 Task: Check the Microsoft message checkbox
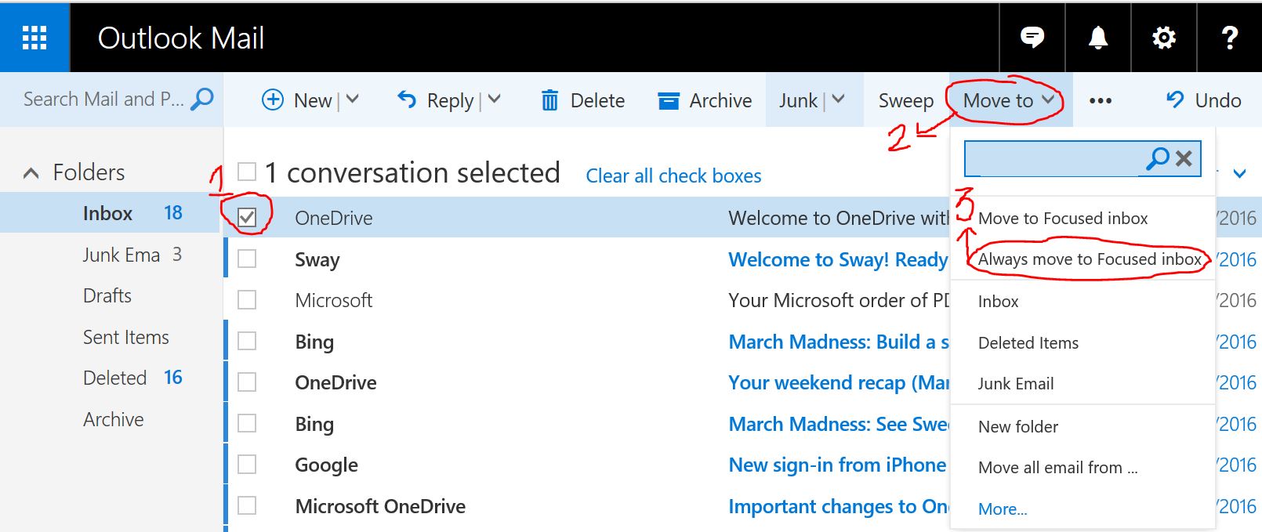(x=247, y=299)
